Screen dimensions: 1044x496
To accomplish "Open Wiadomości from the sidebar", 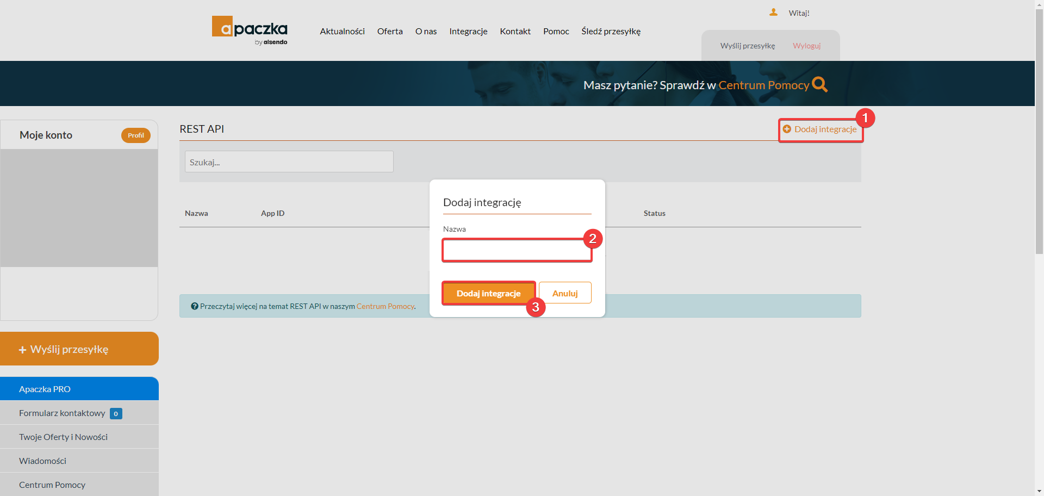I will tap(43, 461).
